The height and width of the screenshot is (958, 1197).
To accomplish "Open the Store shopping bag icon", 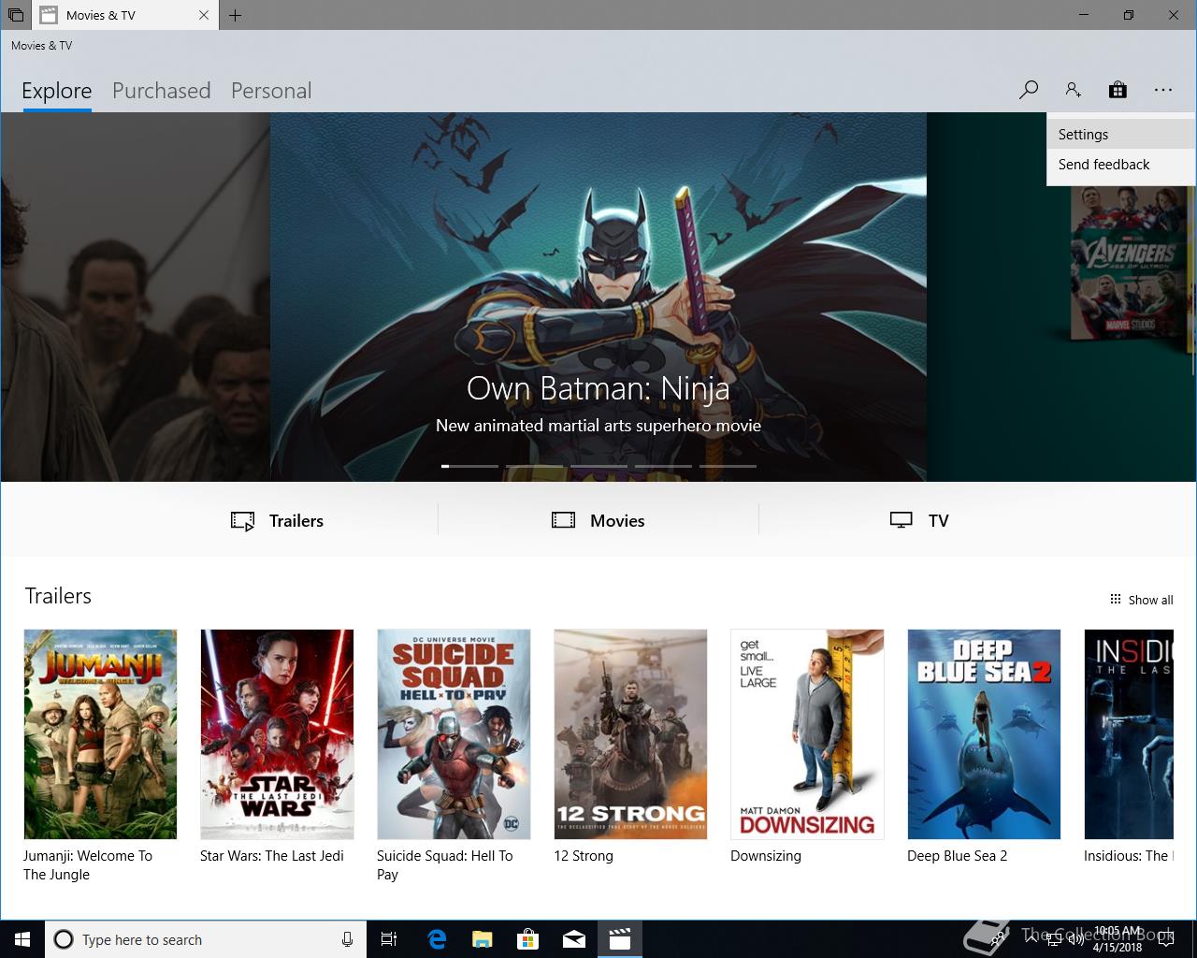I will 1118,90.
